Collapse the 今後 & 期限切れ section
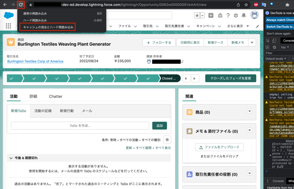 11,158
